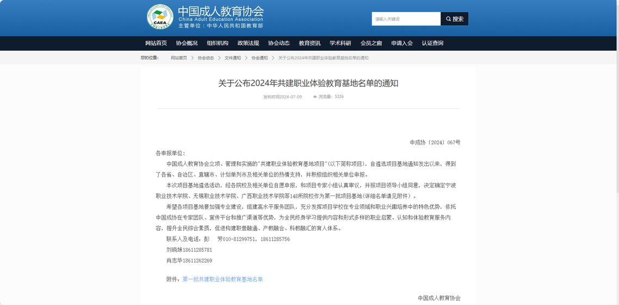Click the 协会通知 breadcrumb link
The width and height of the screenshot is (619, 305).
click(x=259, y=58)
